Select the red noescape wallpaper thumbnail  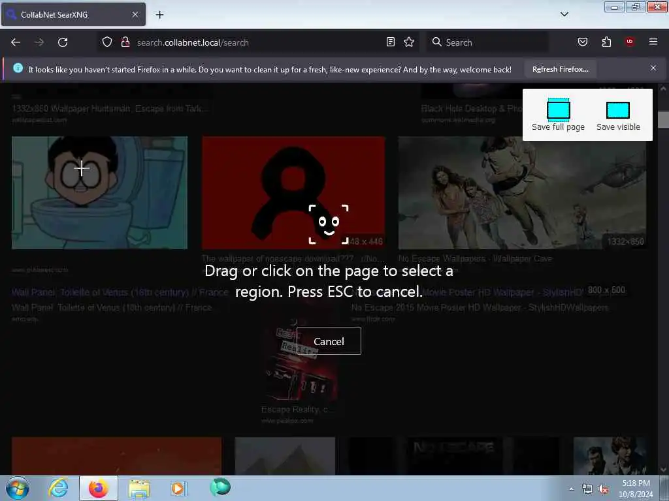click(x=293, y=192)
